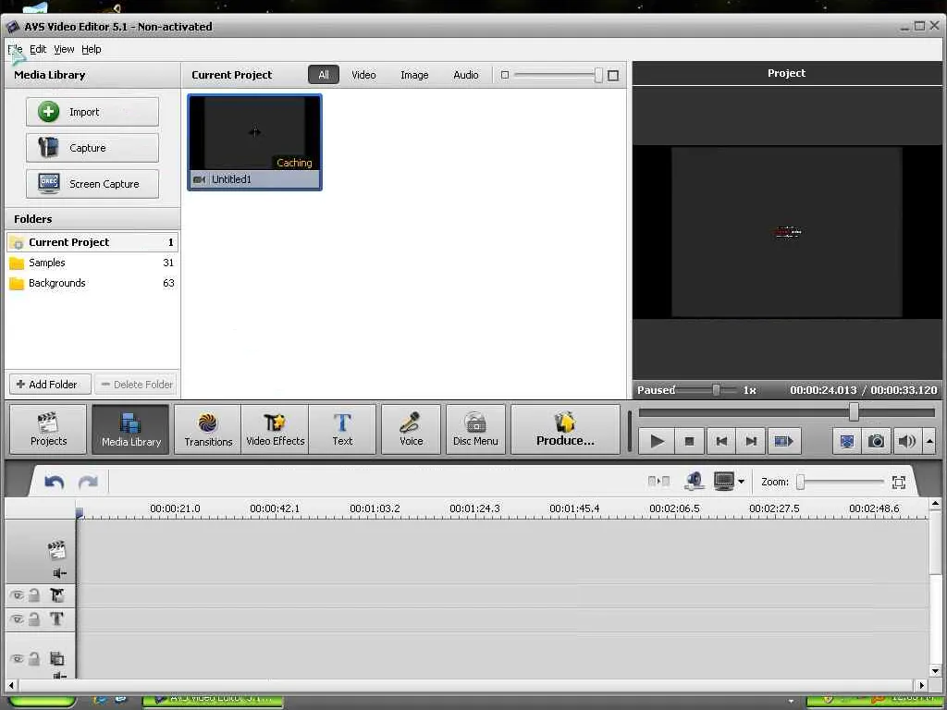Image resolution: width=947 pixels, height=710 pixels.
Task: Click the Produce button
Action: tap(565, 429)
